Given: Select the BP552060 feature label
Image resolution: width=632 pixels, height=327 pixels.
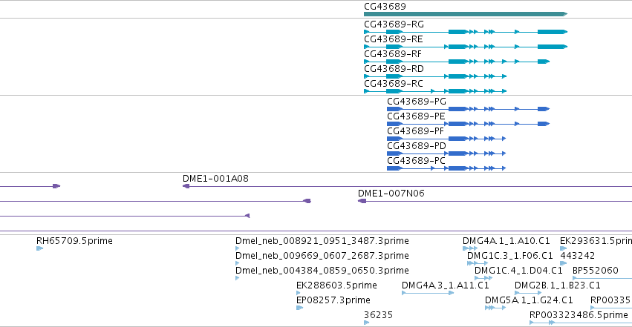Looking at the screenshot, I should [x=596, y=271].
